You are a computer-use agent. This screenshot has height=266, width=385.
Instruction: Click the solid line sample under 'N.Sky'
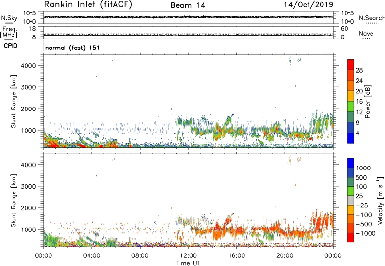9,23
